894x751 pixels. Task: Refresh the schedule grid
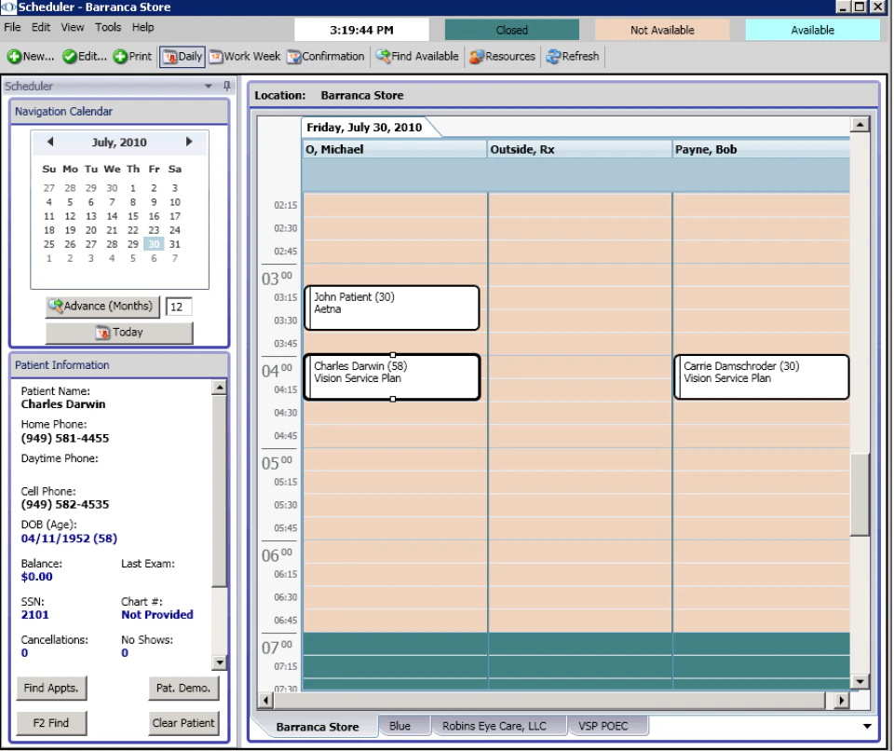[572, 56]
